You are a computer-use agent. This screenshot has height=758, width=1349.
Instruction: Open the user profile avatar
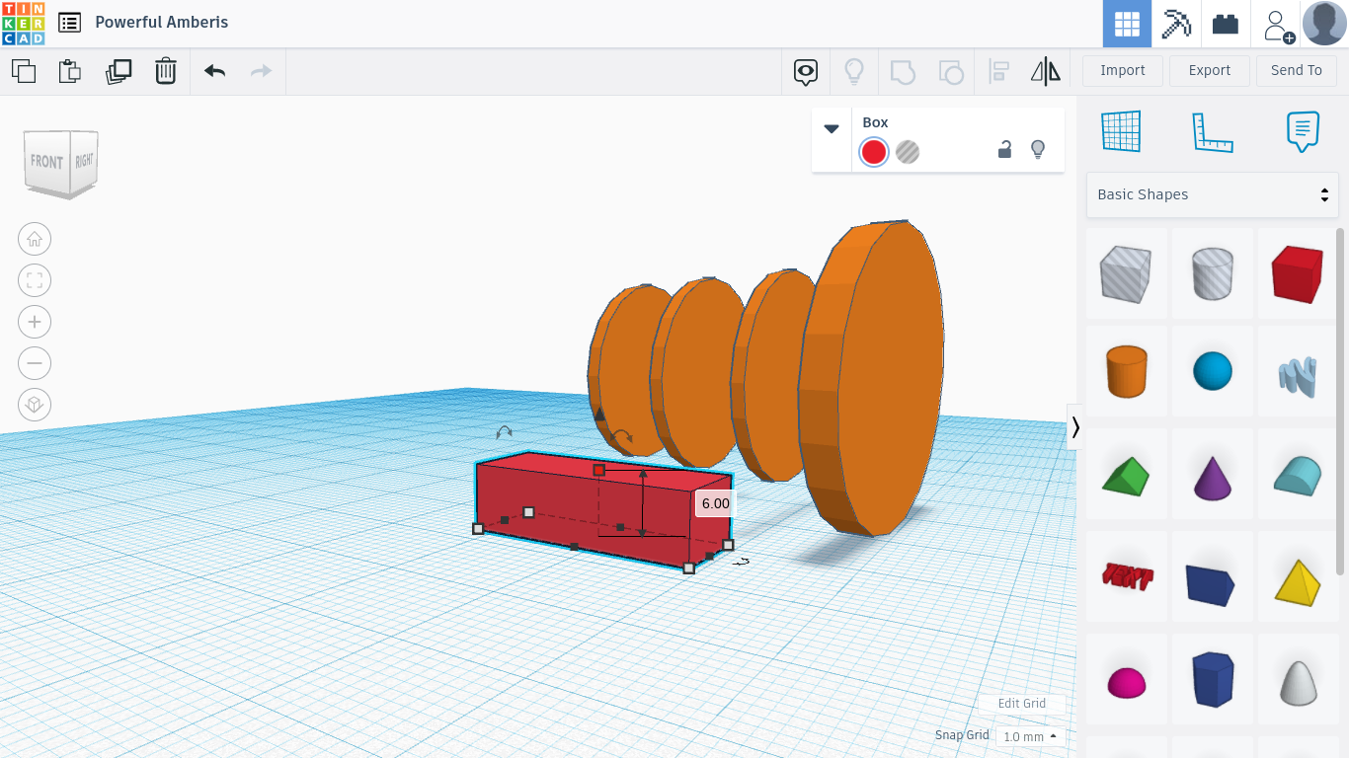coord(1324,24)
